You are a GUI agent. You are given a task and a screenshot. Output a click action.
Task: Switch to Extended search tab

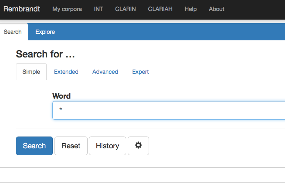(66, 72)
